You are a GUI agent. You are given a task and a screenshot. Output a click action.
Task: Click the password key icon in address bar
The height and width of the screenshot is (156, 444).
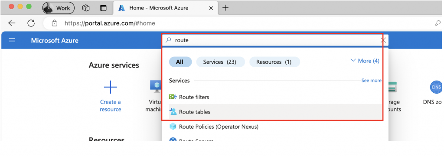[438, 23]
